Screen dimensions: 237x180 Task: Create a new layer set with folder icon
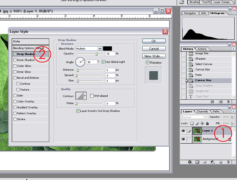(204, 162)
